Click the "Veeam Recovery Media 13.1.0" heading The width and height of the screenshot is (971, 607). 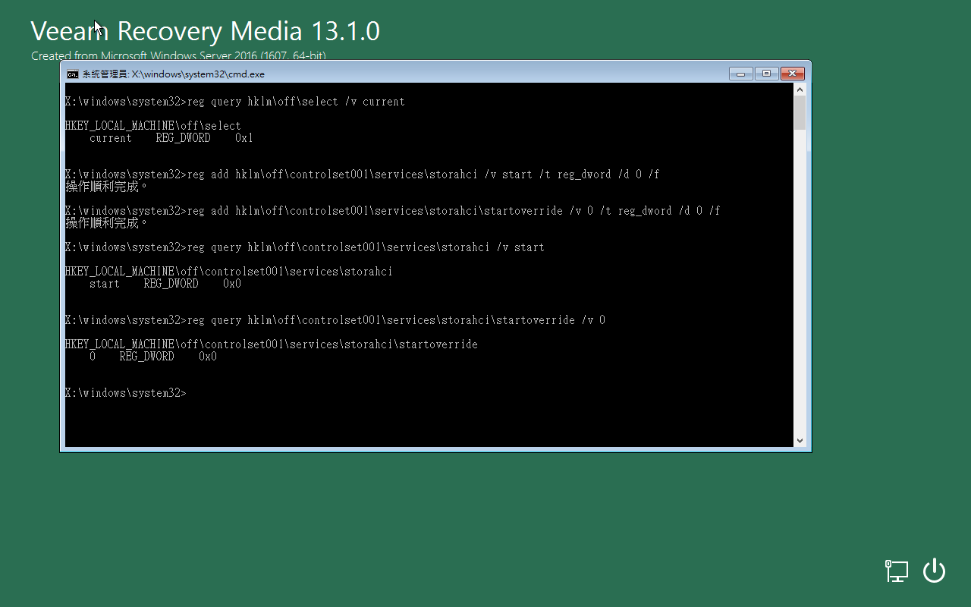pyautogui.click(x=205, y=31)
